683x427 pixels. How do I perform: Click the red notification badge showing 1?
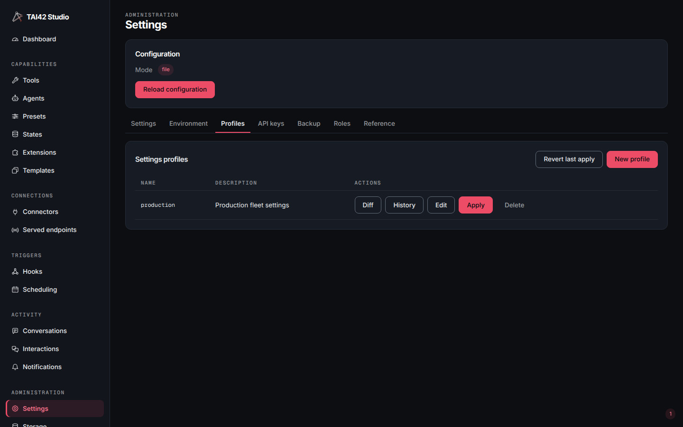670,414
